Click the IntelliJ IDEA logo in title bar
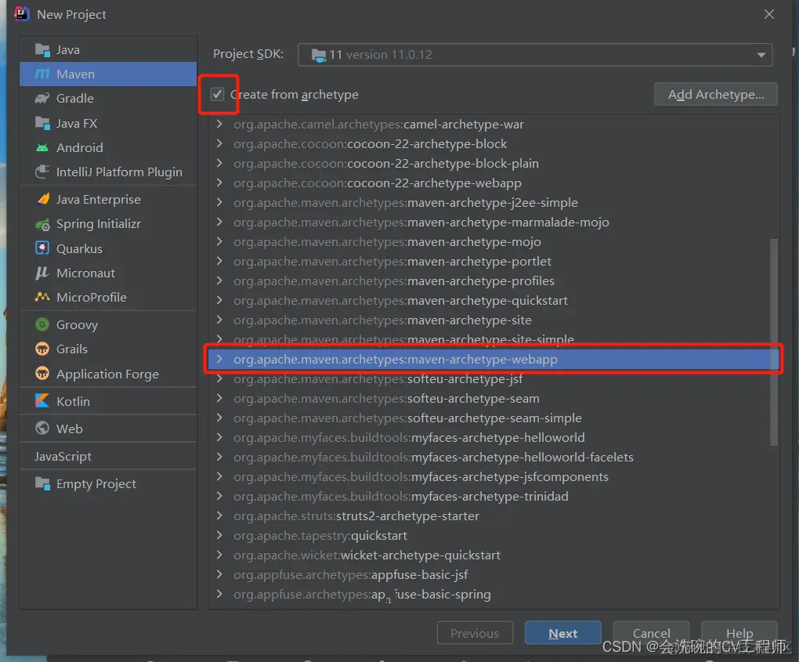The height and width of the screenshot is (662, 799). tap(21, 14)
